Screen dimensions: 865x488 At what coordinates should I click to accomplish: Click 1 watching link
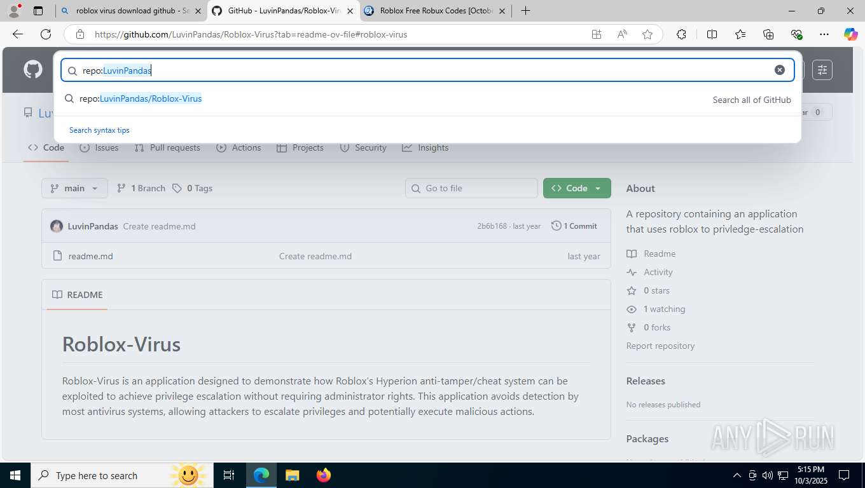(x=656, y=309)
